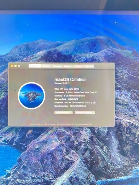Click the macOS Catalina title text
139x185 pixels.
70,79
